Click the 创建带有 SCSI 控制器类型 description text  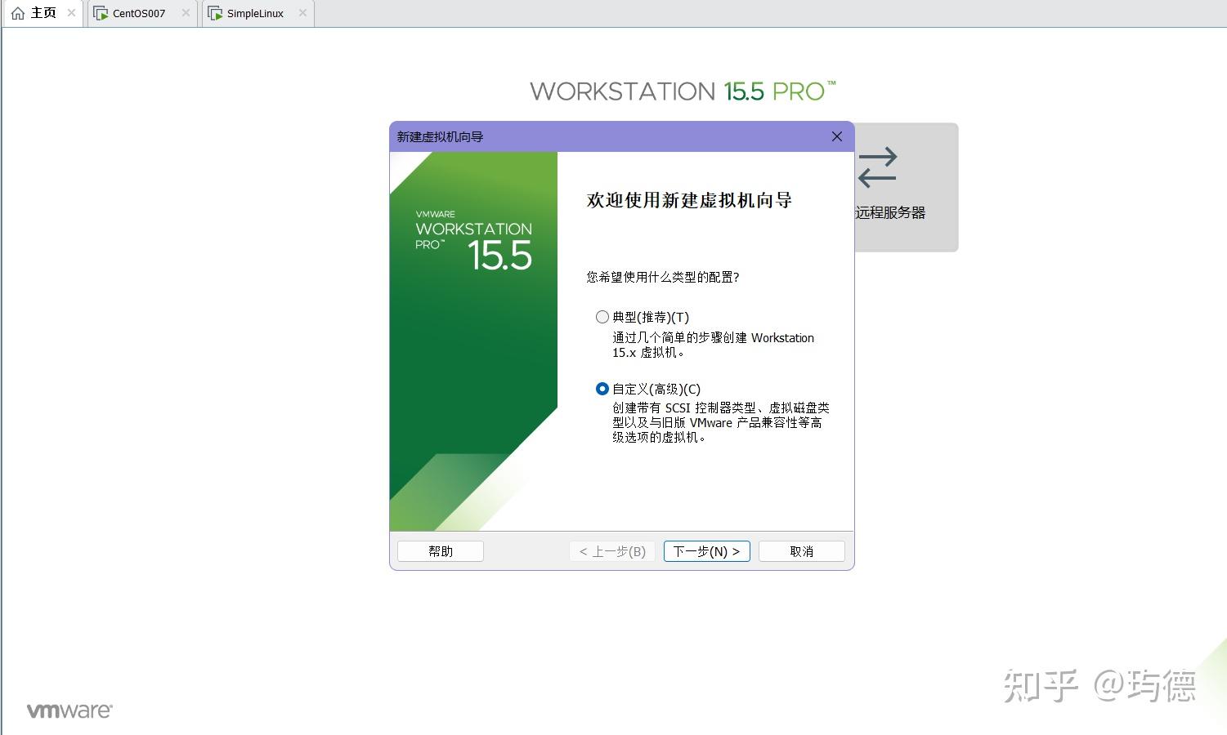[721, 422]
